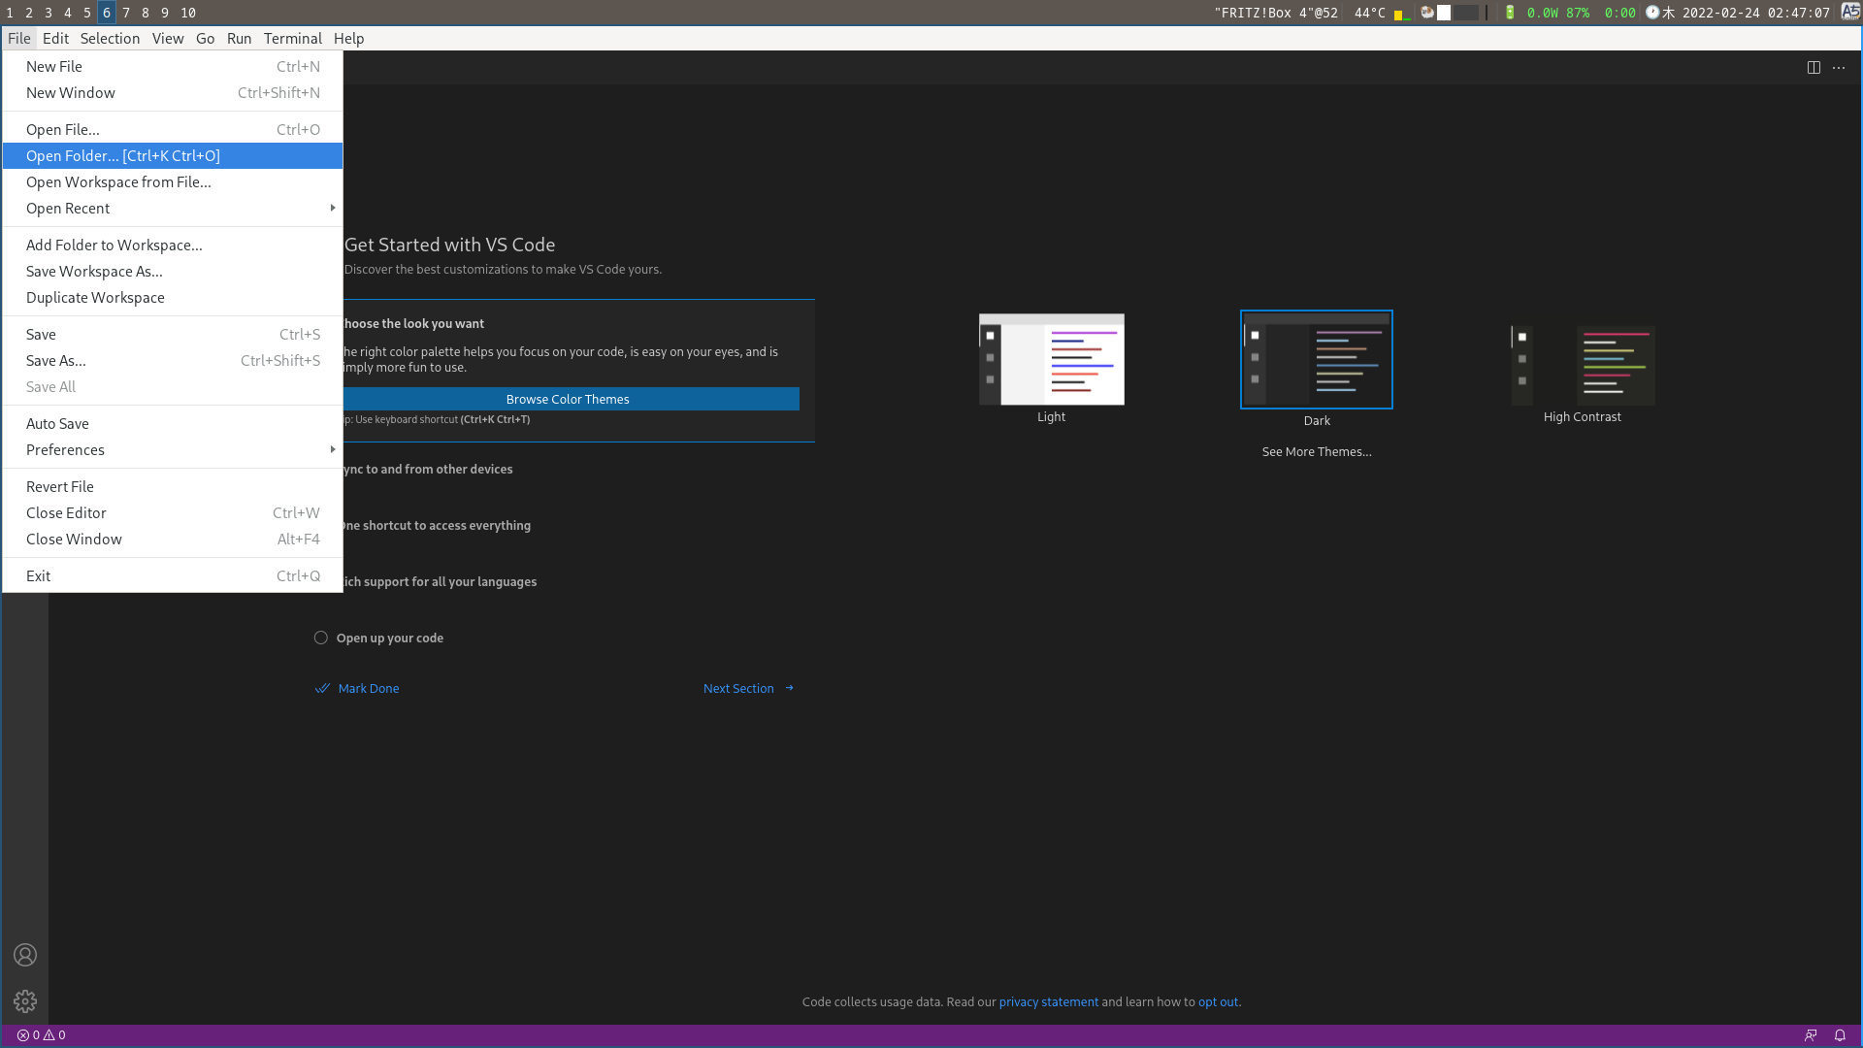Choose Close Editor entry

173,512
